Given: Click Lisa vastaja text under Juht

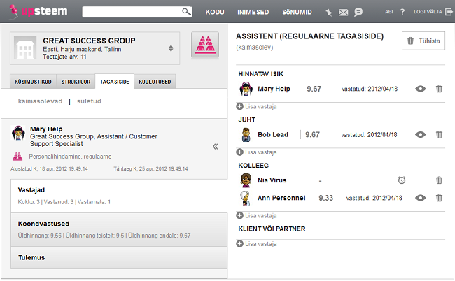Looking at the screenshot, I should coord(261,152).
